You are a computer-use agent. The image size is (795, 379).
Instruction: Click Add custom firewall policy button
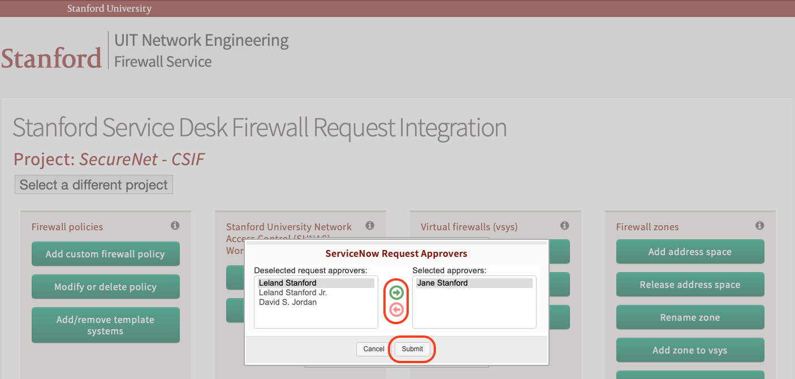pos(106,254)
